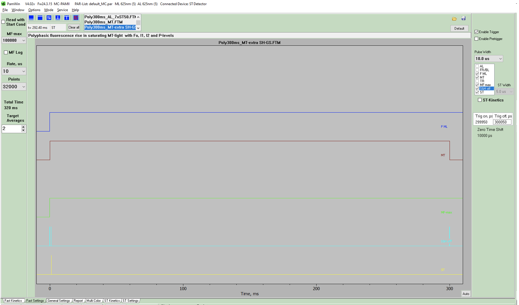Viewport: 519px width, 305px height.
Task: Switch to the ST Kinetics tab
Action: click(x=112, y=301)
